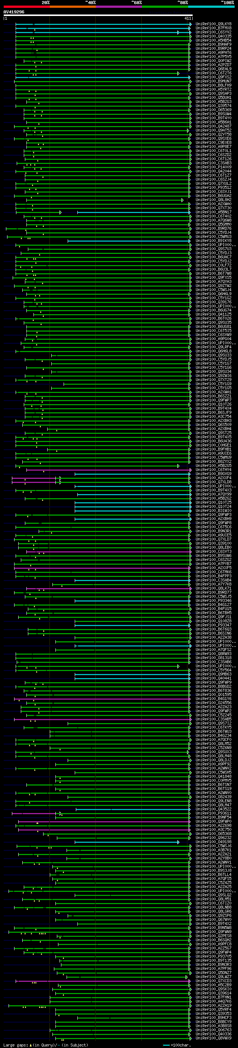Open the UniRef100_P14009 entry
The width and height of the screenshot is (238, 1048).
tap(213, 167)
